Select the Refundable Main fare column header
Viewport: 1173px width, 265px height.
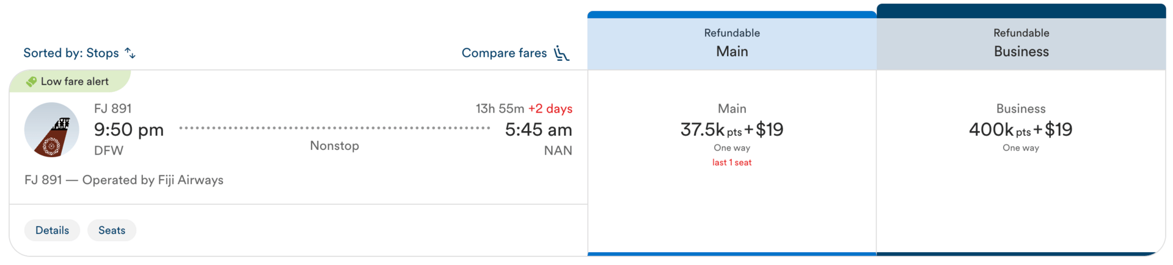(x=732, y=43)
